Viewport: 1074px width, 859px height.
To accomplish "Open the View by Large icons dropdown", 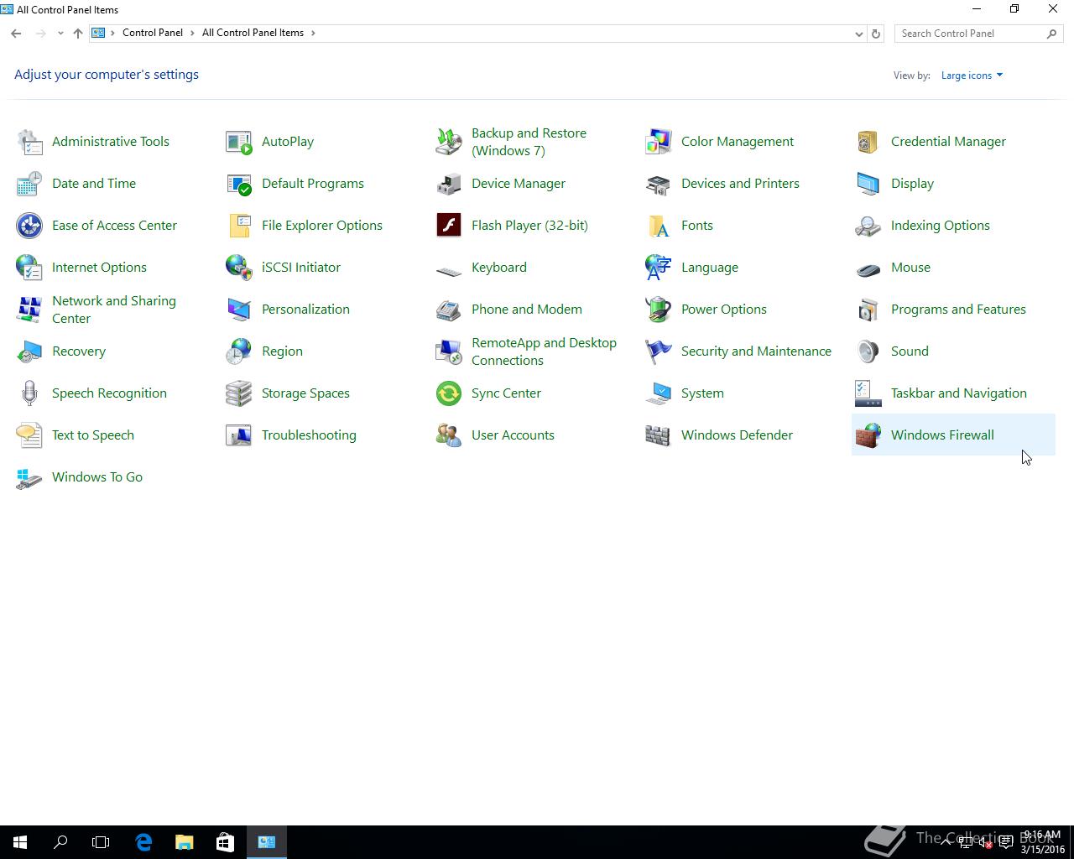I will 972,75.
